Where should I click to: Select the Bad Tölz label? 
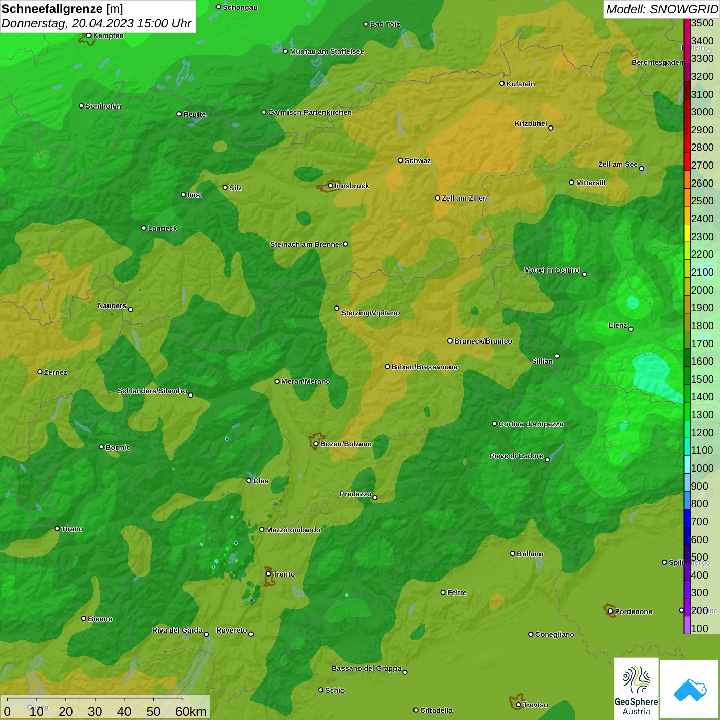(x=385, y=24)
